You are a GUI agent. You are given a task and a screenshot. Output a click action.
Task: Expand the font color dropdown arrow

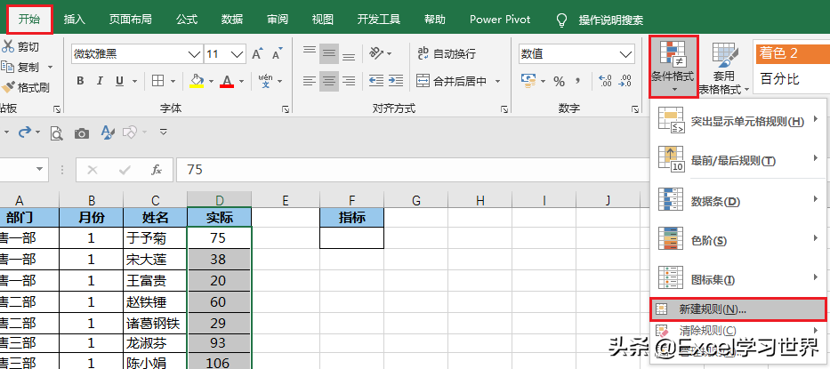coord(241,82)
